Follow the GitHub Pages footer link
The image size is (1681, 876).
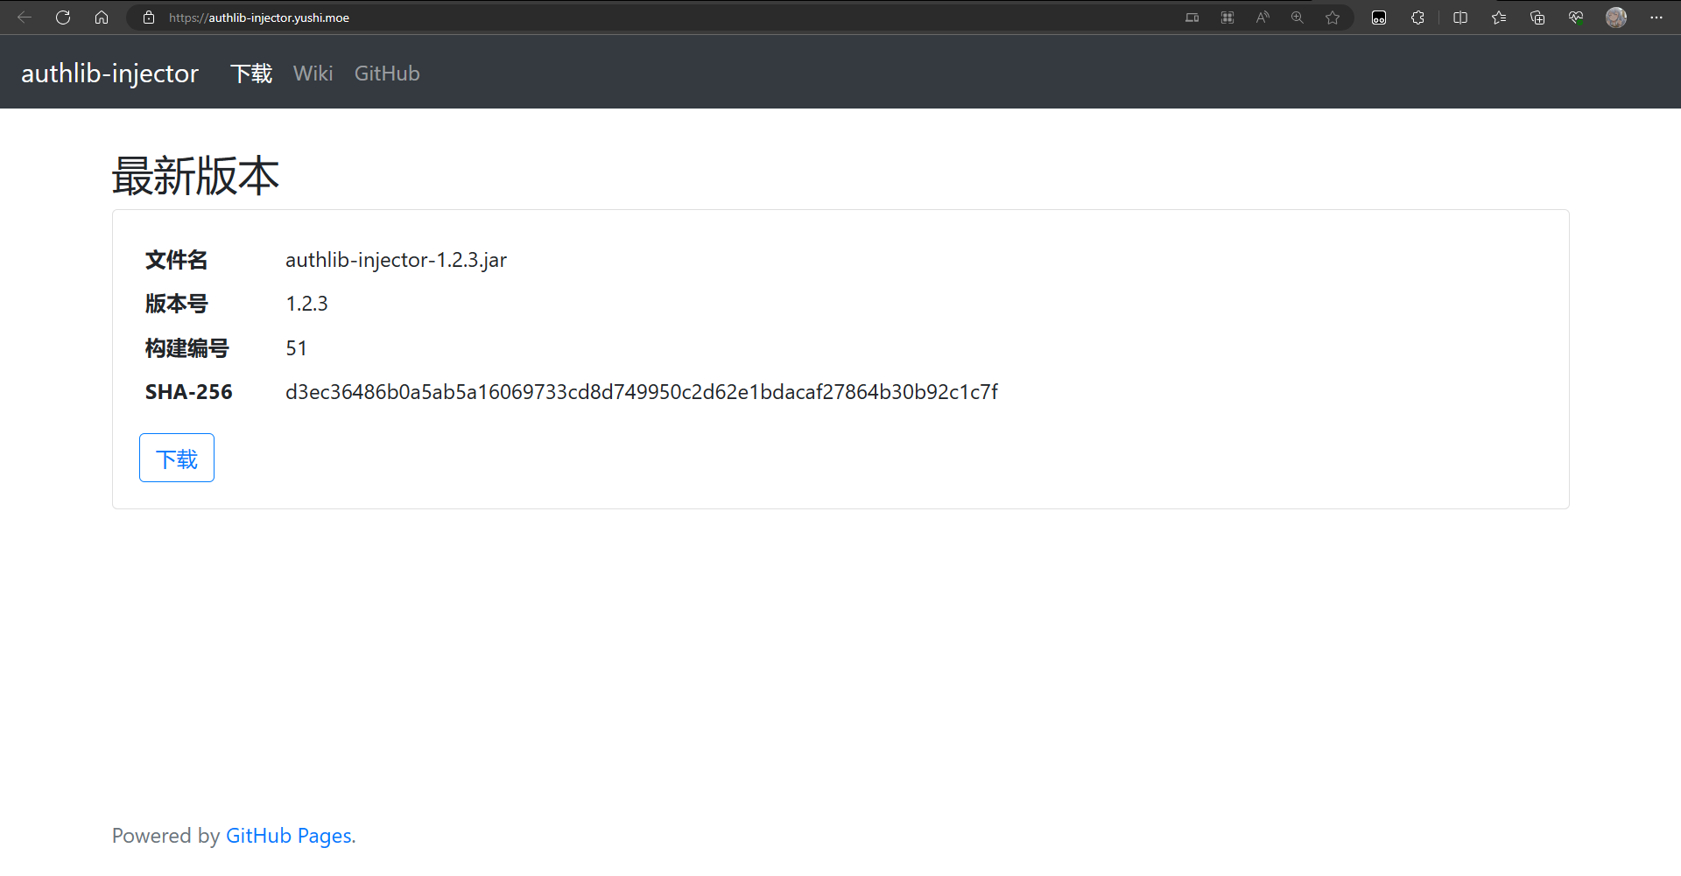[289, 836]
